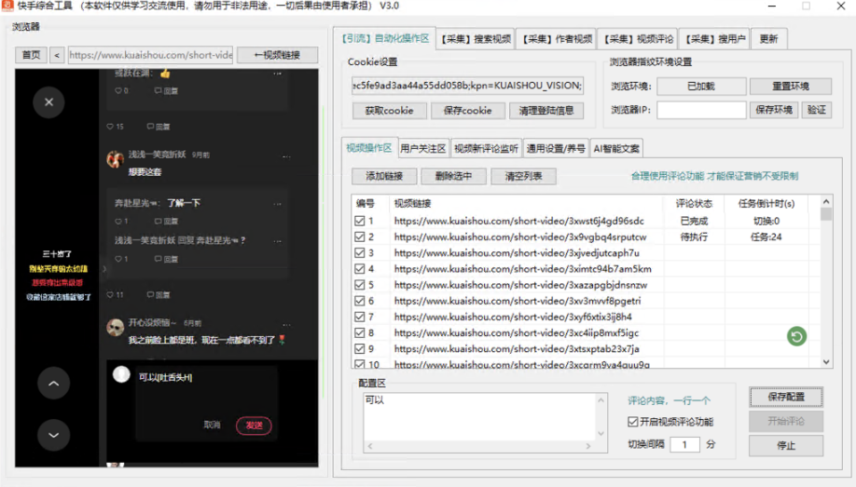Switch to 【采集】搜索视频 tab
Image resolution: width=856 pixels, height=487 pixels.
(476, 39)
